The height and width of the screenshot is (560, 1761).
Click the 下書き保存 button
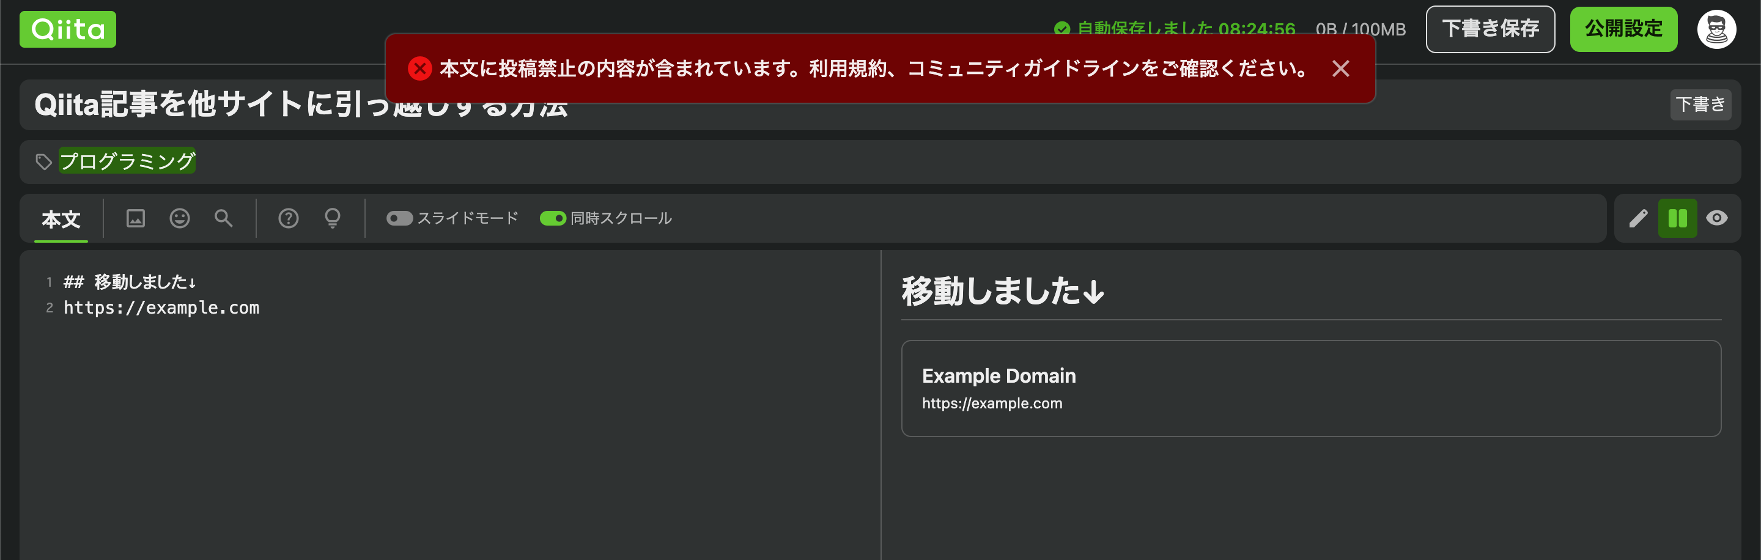(1490, 29)
